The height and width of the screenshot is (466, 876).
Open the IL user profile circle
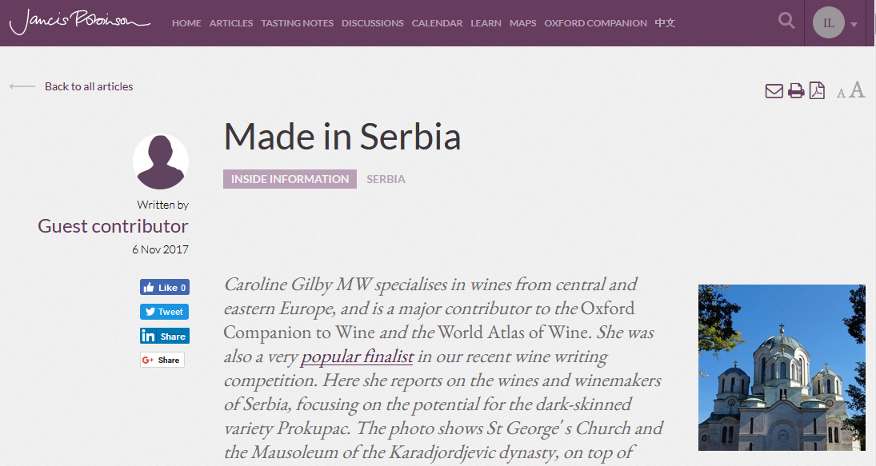tap(829, 22)
